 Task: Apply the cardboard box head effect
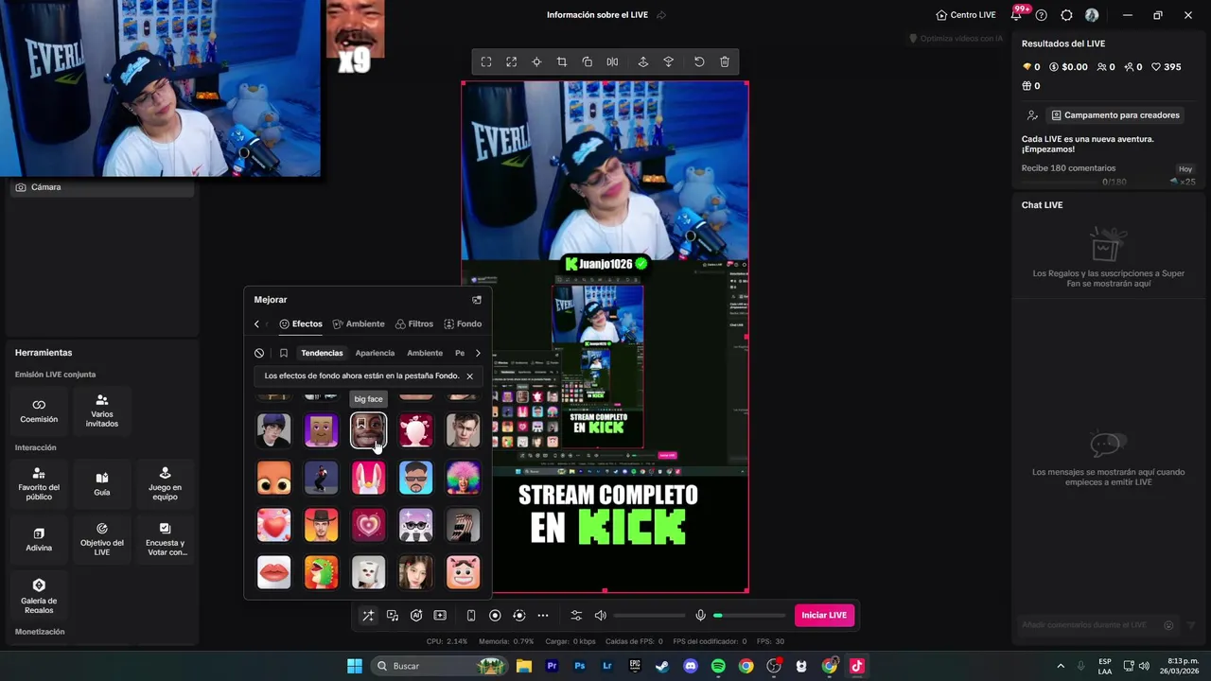(x=321, y=430)
